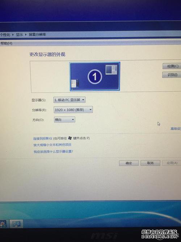Viewport: 181px width, 242px height.
Task: Confirm with the 确定 button
Action: pos(129,163)
